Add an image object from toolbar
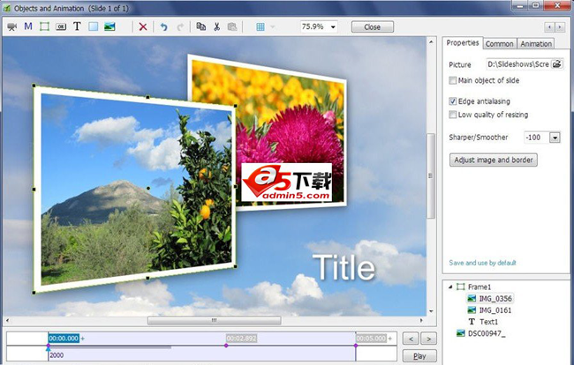The width and height of the screenshot is (574, 365). [110, 26]
